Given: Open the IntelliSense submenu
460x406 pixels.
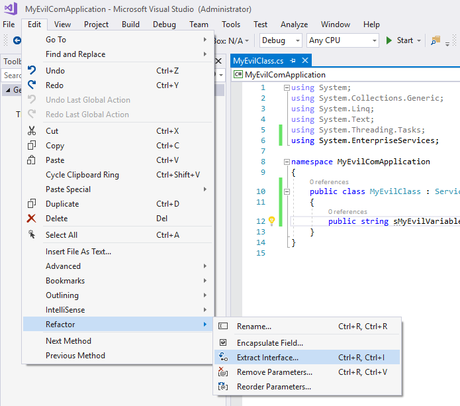Looking at the screenshot, I should [118, 310].
